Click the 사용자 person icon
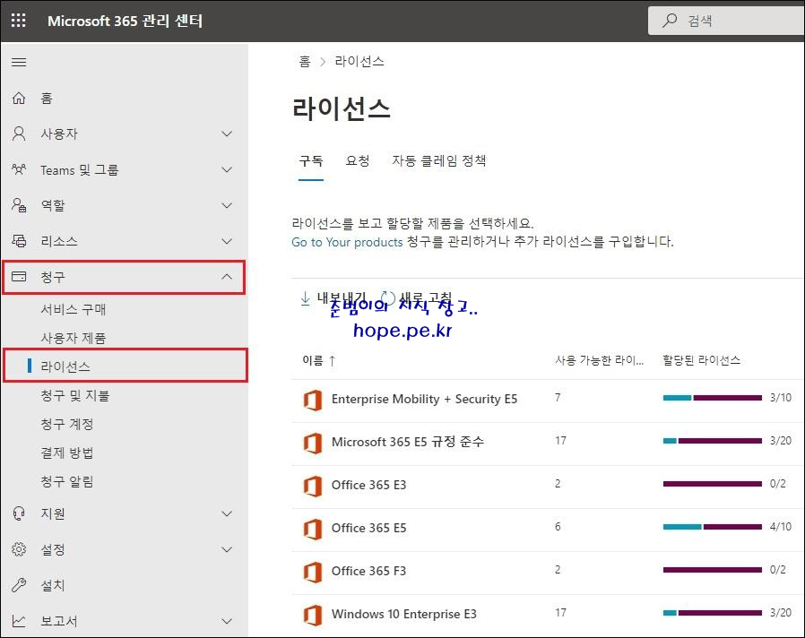The height and width of the screenshot is (638, 805). click(x=19, y=134)
